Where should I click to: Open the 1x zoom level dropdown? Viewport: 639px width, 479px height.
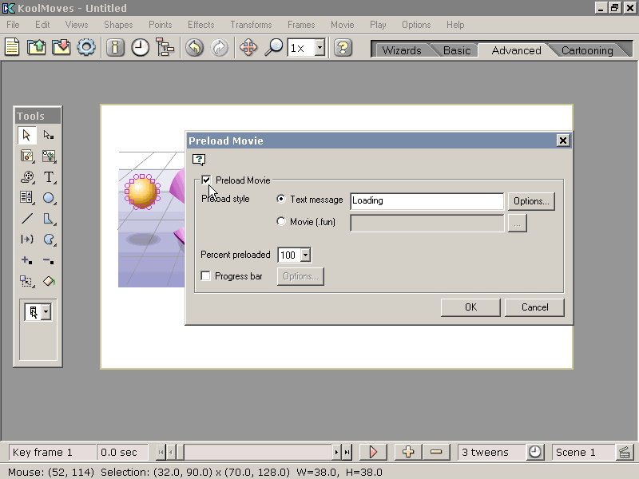(320, 48)
